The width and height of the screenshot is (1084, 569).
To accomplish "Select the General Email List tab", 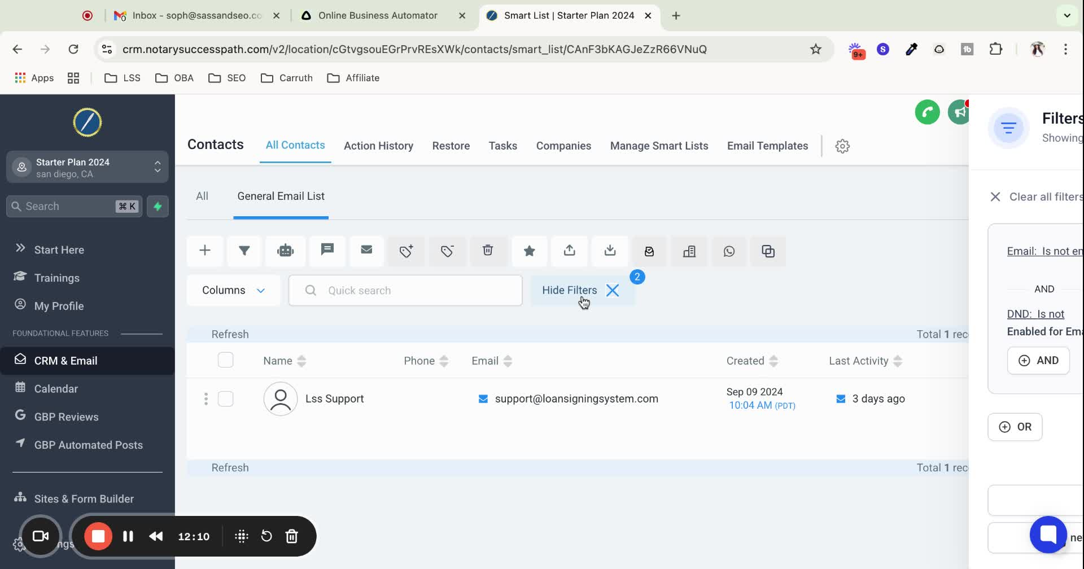I will pos(281,196).
